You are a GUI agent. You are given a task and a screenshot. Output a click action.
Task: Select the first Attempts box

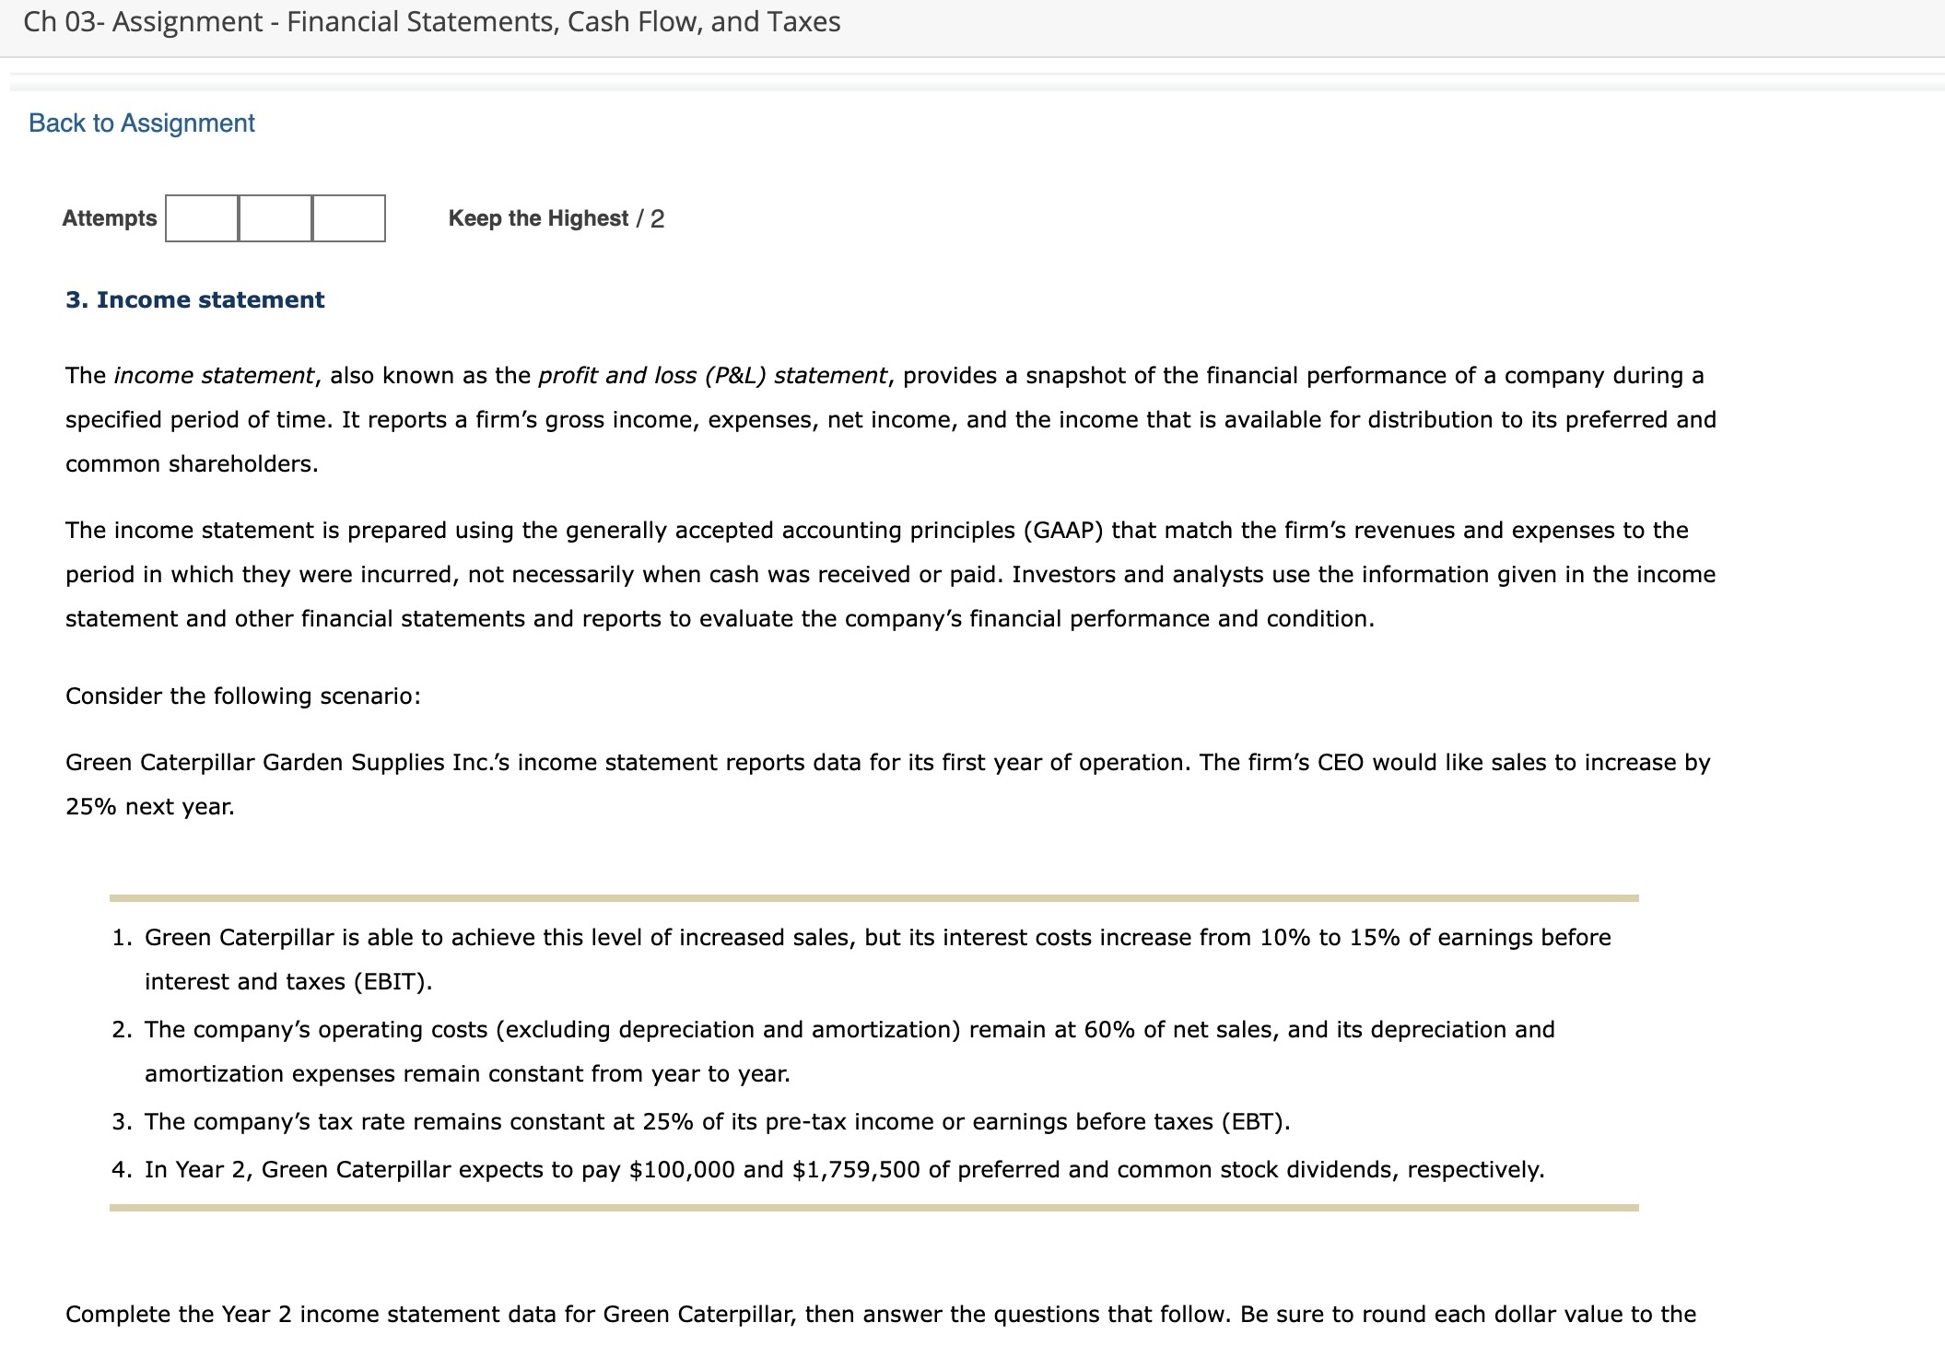[202, 218]
